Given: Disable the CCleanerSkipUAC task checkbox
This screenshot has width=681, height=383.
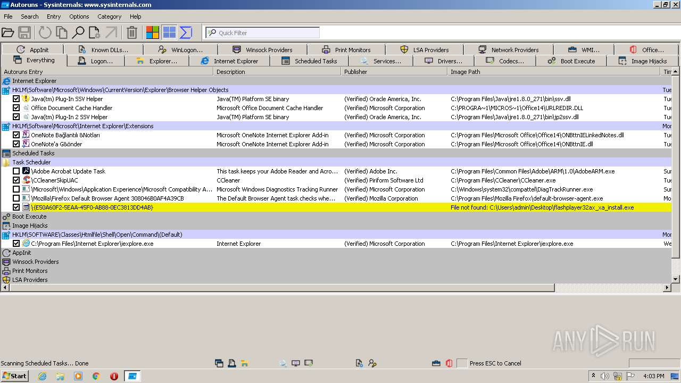Looking at the screenshot, I should [x=16, y=180].
